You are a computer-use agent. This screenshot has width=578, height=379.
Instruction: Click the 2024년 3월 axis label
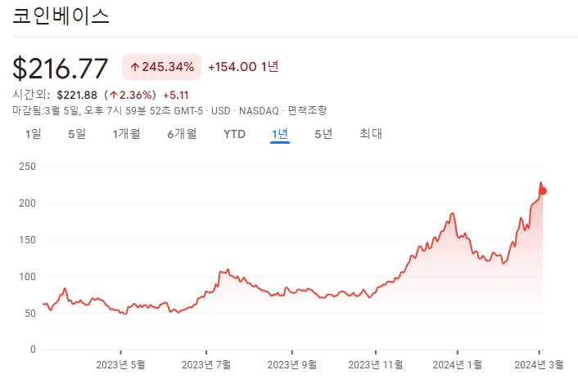[x=539, y=364]
